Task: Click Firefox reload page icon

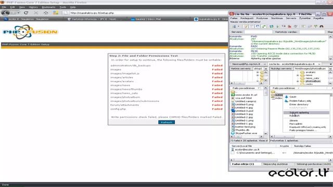Action: click(x=26, y=13)
